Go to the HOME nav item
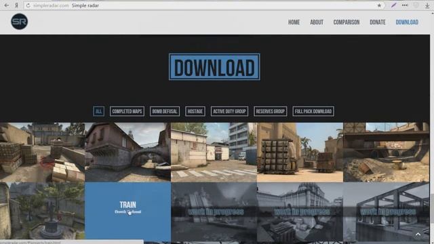This screenshot has width=434, height=244. (294, 22)
